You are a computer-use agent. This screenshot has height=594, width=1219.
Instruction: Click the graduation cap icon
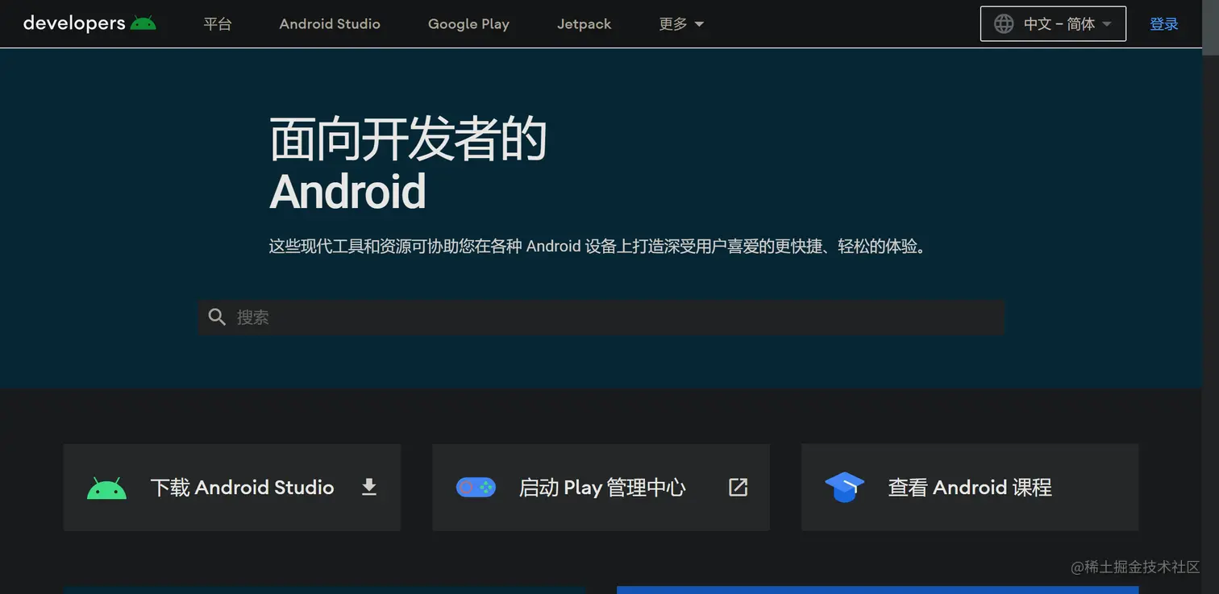(x=845, y=487)
